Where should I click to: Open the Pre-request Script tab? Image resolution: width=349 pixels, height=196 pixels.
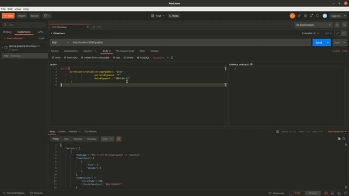125,51
